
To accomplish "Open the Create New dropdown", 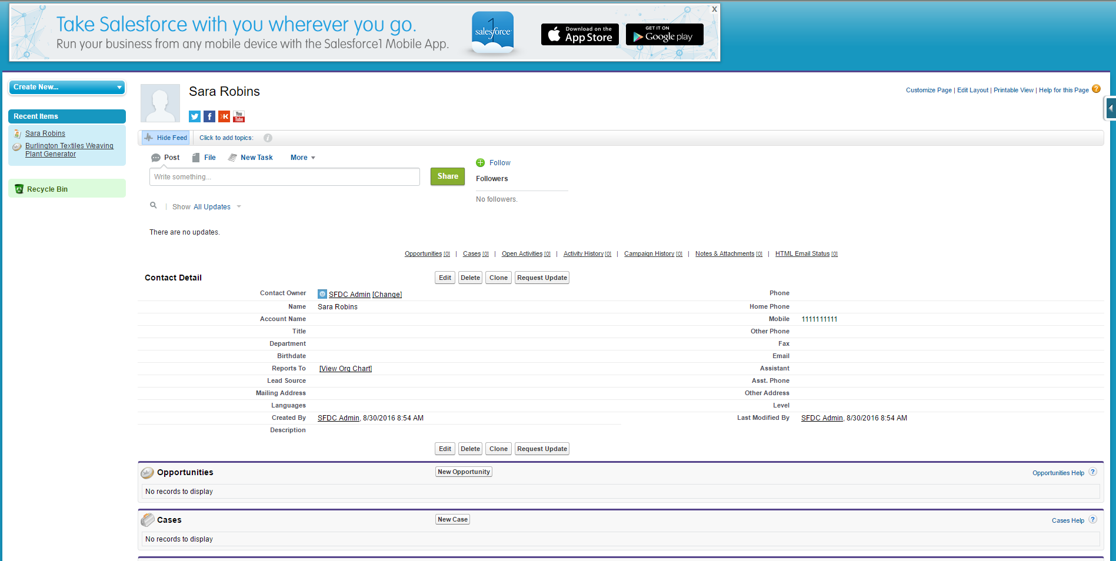I will click(67, 87).
